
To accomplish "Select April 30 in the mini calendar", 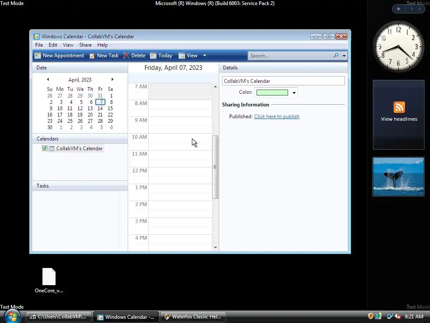I will tap(50, 127).
